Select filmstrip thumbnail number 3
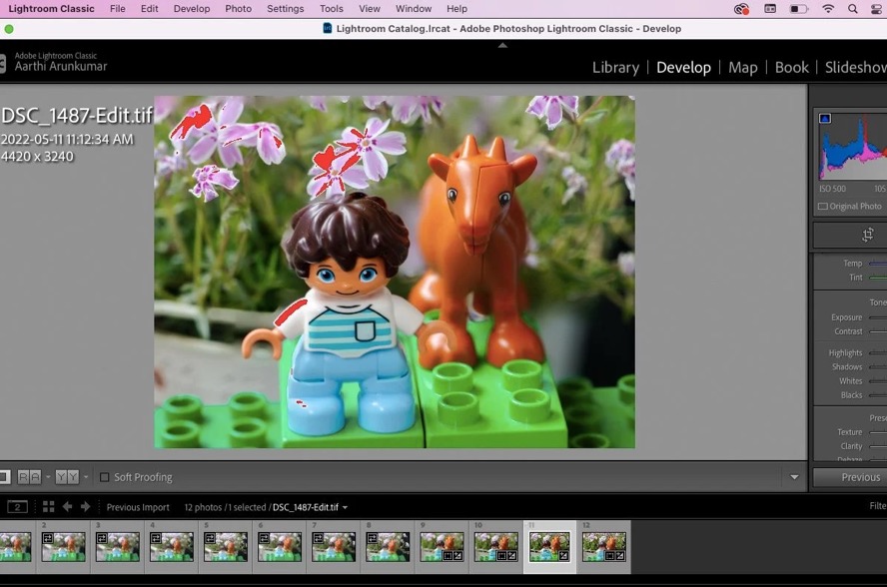887x587 pixels. pyautogui.click(x=118, y=547)
